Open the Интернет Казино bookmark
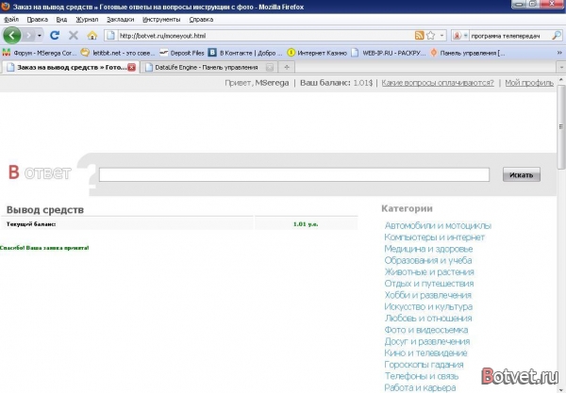The image size is (566, 393). [x=317, y=53]
